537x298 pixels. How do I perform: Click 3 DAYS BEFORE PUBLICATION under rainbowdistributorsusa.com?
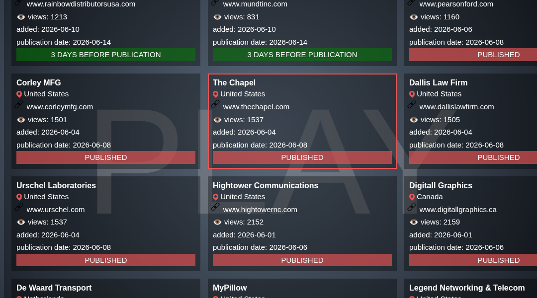[106, 55]
